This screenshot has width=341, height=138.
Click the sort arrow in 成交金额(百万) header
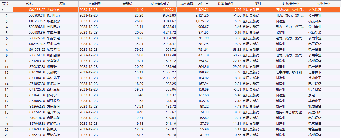point(207,4)
